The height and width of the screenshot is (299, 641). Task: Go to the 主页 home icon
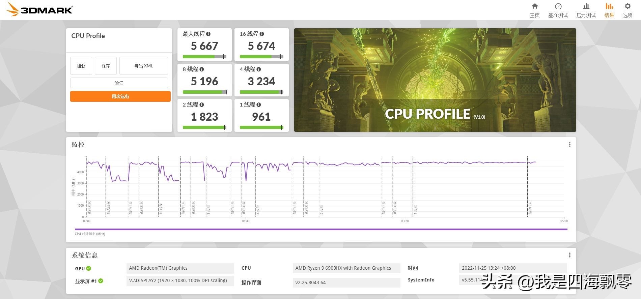tap(535, 6)
